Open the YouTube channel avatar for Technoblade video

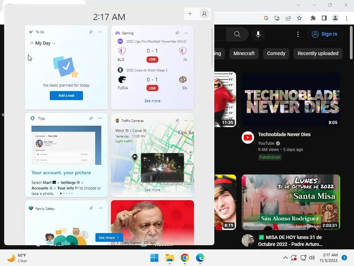tap(248, 138)
